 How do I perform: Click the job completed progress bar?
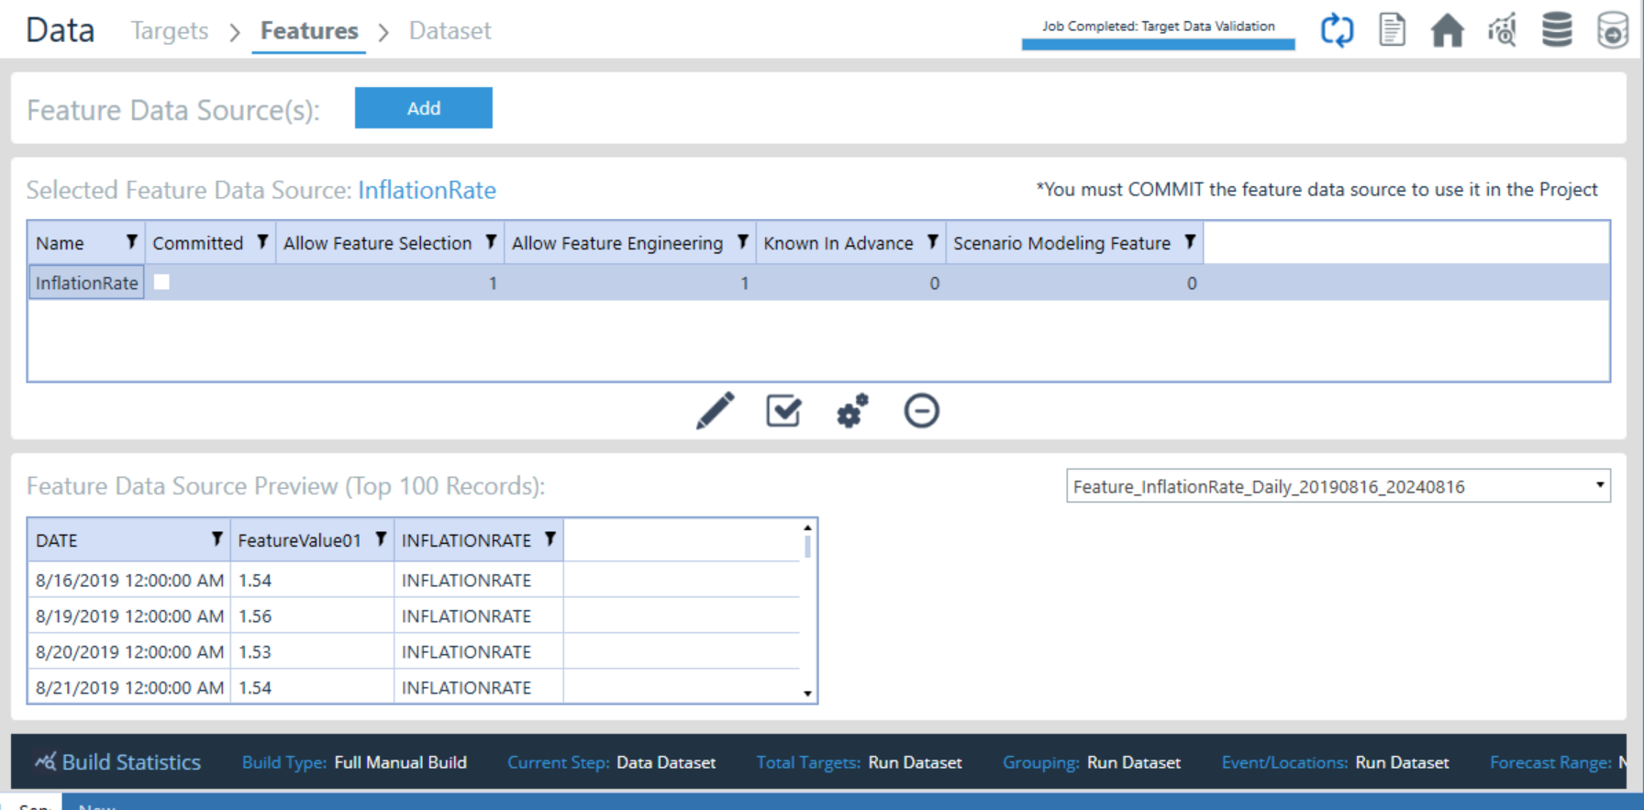coord(1158,43)
